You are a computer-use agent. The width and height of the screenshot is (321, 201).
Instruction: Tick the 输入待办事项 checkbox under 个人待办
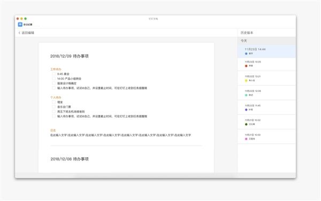point(53,116)
